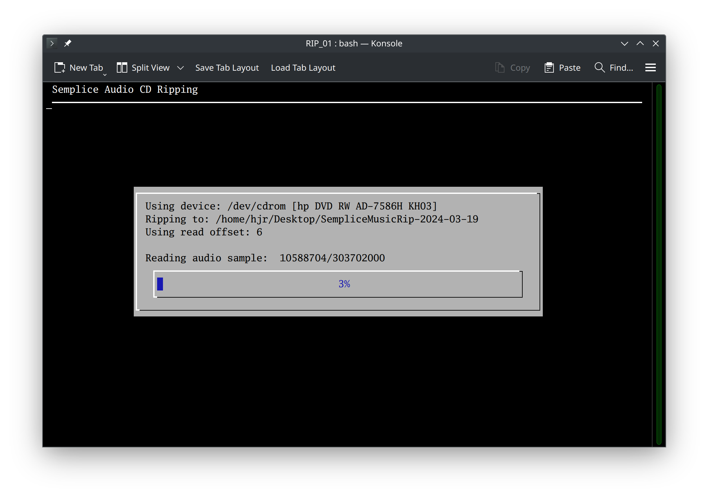Click Load Tab Layout
This screenshot has width=709, height=498.
tap(303, 67)
